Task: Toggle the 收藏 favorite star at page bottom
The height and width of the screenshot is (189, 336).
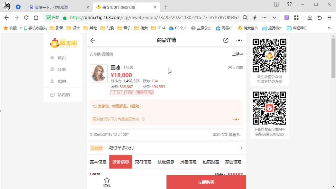Action: (x=107, y=181)
